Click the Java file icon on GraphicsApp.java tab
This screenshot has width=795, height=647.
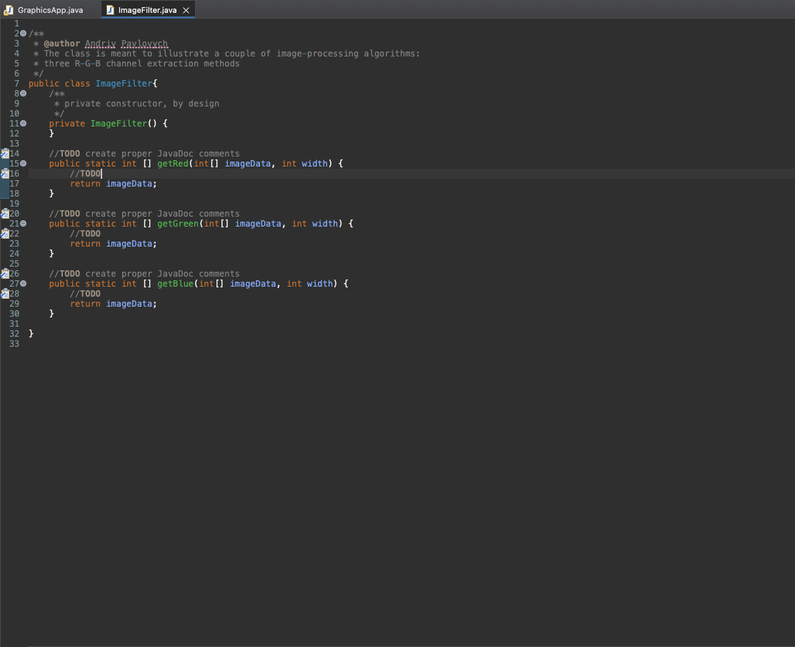pyautogui.click(x=8, y=10)
